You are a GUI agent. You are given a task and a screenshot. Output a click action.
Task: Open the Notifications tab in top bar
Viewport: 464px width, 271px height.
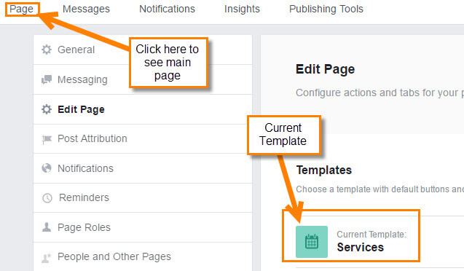coord(167,9)
